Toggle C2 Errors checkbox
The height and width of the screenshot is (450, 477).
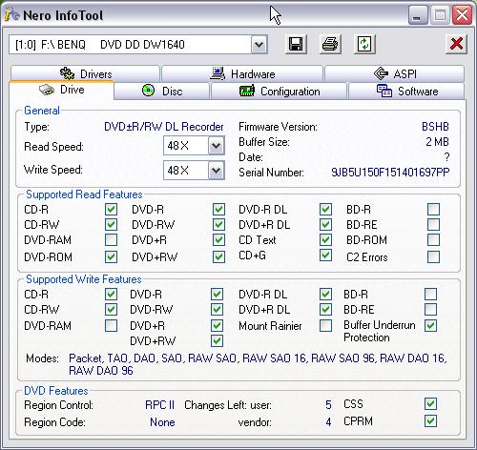pyautogui.click(x=434, y=256)
